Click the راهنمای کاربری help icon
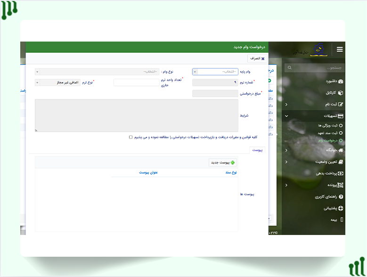The image size is (367, 277). pos(341,196)
